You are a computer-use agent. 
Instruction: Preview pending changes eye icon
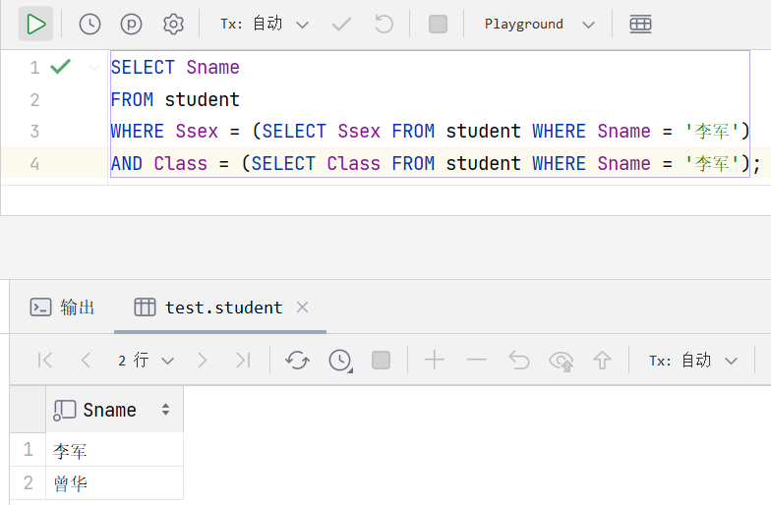click(561, 362)
